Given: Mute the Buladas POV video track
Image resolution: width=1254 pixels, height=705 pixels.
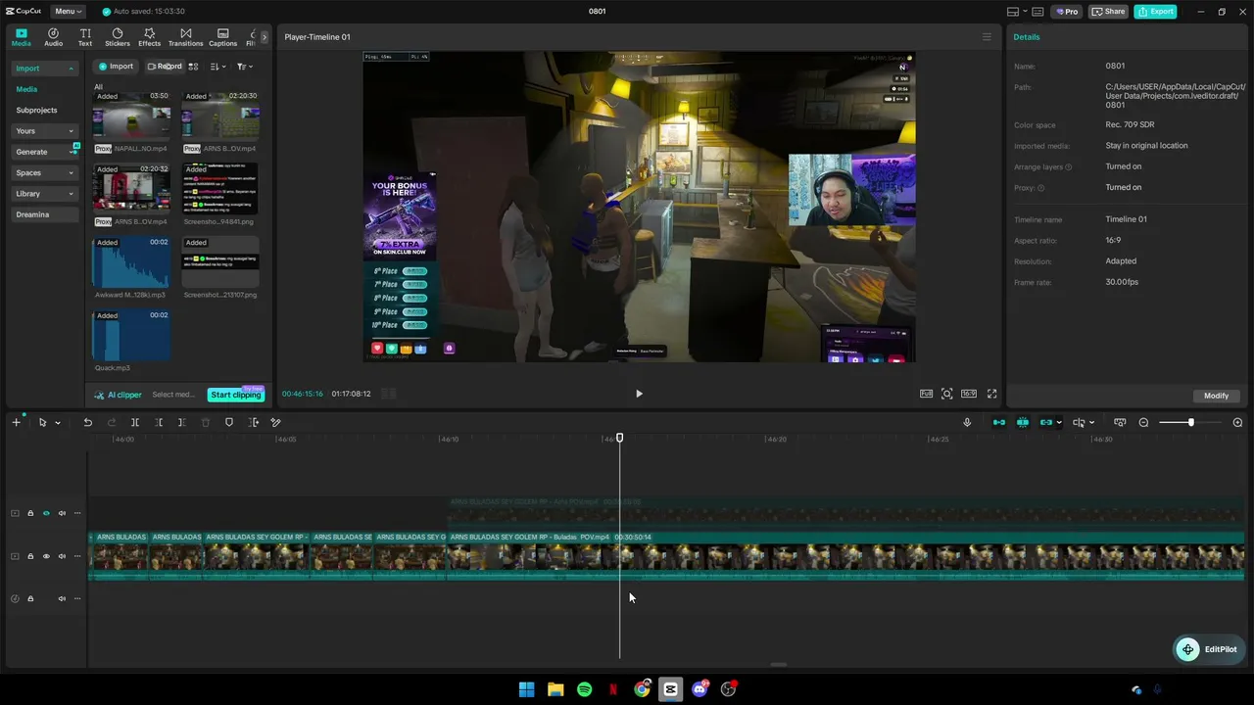Looking at the screenshot, I should 62,556.
